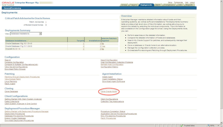The image size is (223, 127).
Task: Go to the Reports tab
Action: click(189, 5)
